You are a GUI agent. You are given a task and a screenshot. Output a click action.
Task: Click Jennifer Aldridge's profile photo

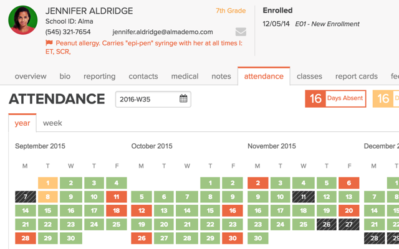click(x=23, y=20)
